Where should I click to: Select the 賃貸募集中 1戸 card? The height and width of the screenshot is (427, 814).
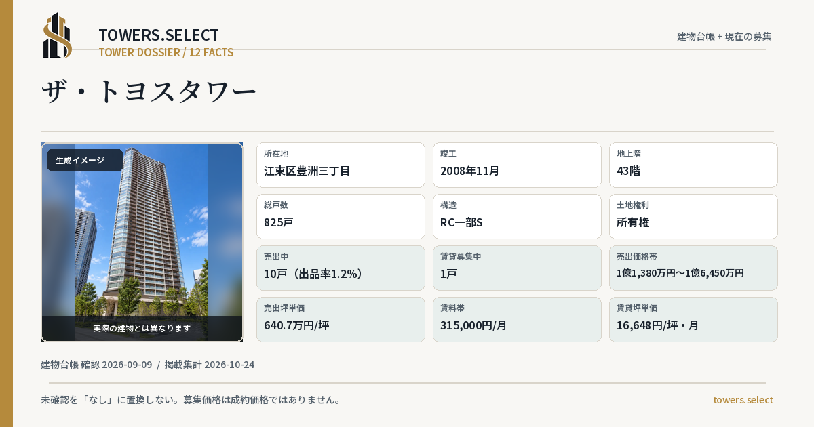coord(517,268)
